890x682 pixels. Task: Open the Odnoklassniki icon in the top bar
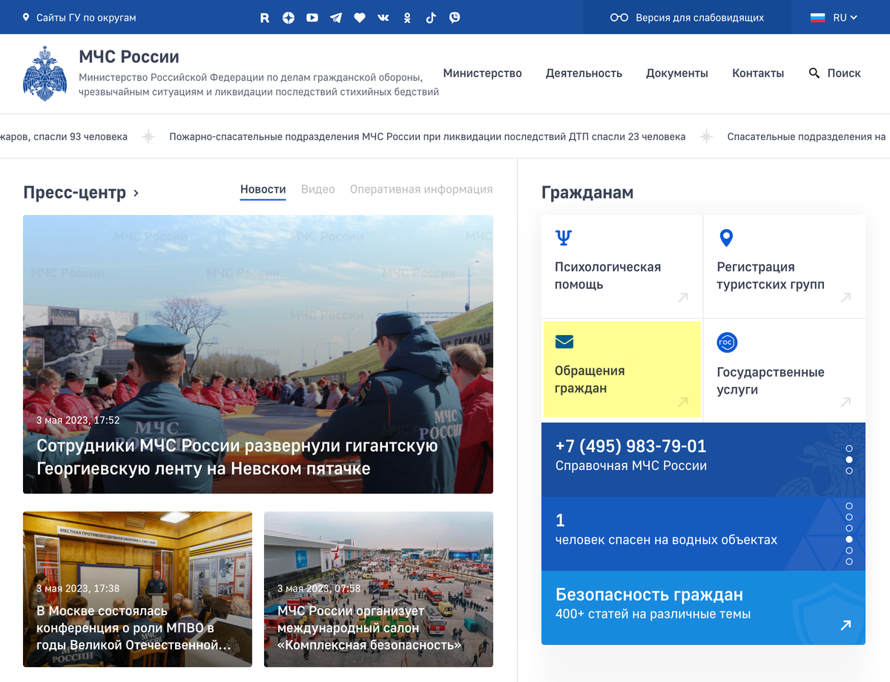point(407,18)
